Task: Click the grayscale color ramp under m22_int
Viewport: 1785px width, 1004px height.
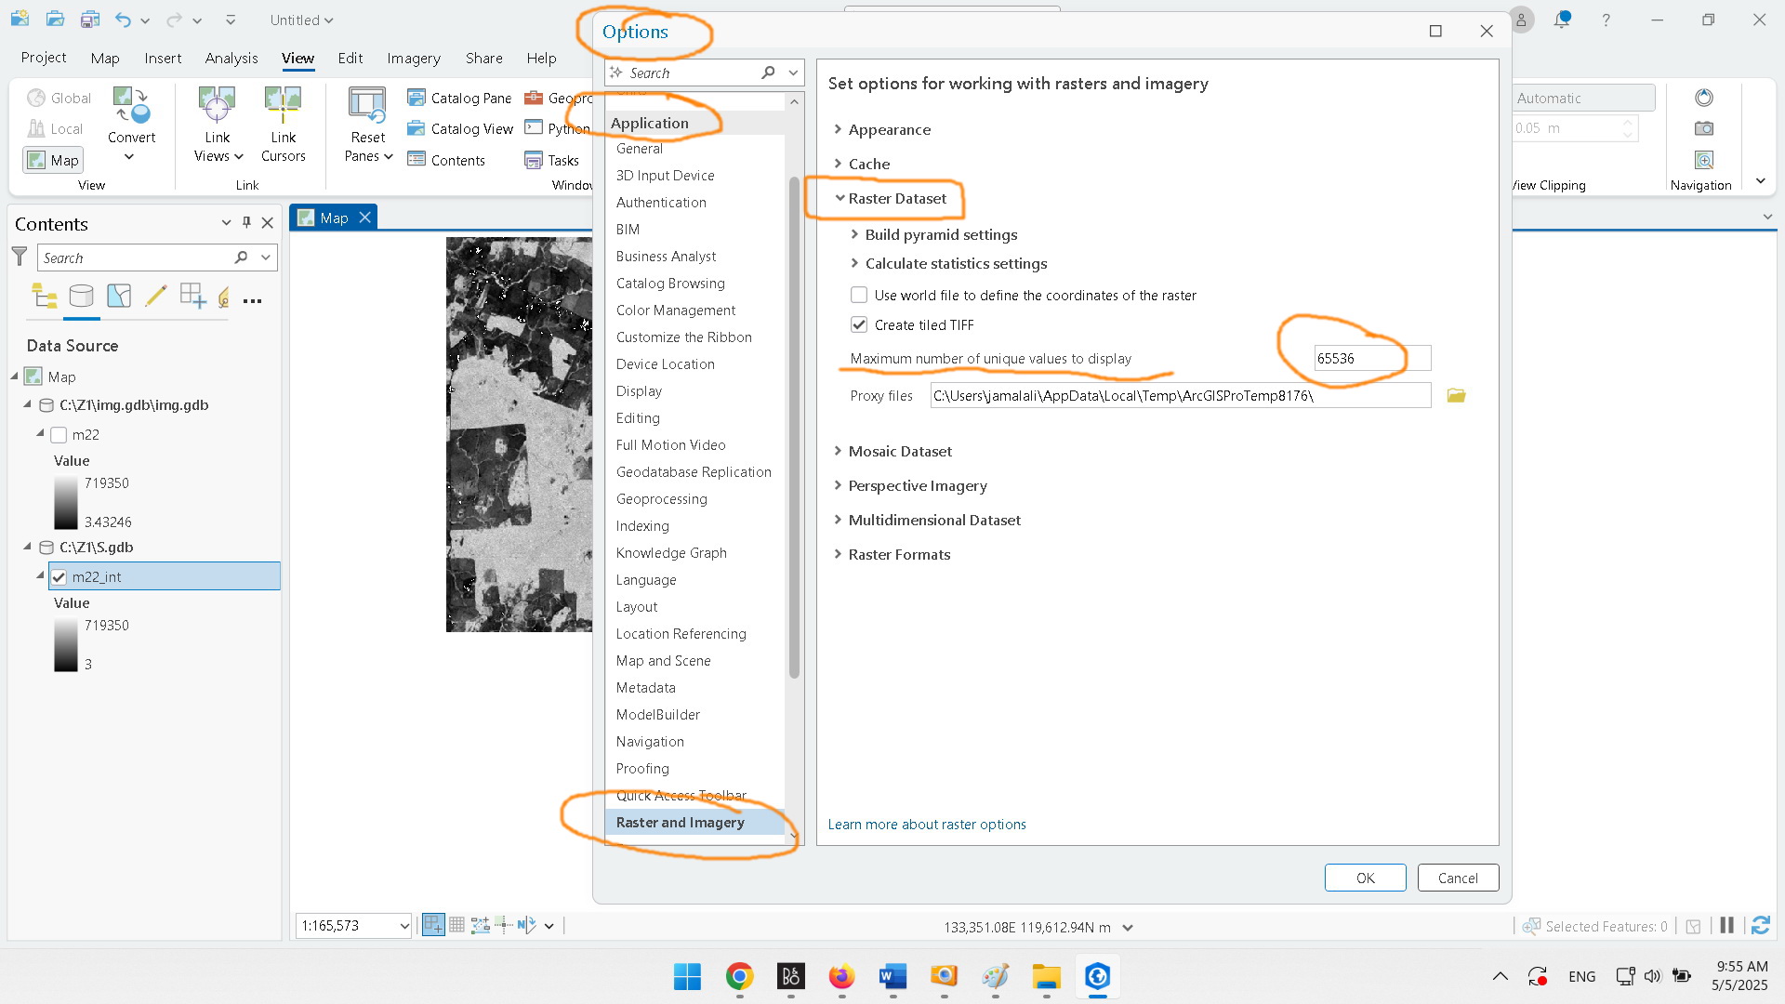Action: pos(66,644)
